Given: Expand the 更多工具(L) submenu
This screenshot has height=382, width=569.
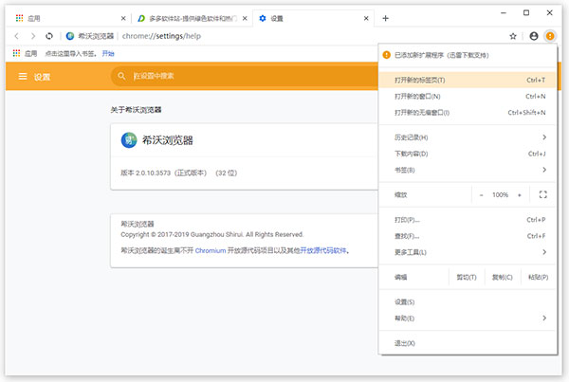Looking at the screenshot, I should coord(469,252).
